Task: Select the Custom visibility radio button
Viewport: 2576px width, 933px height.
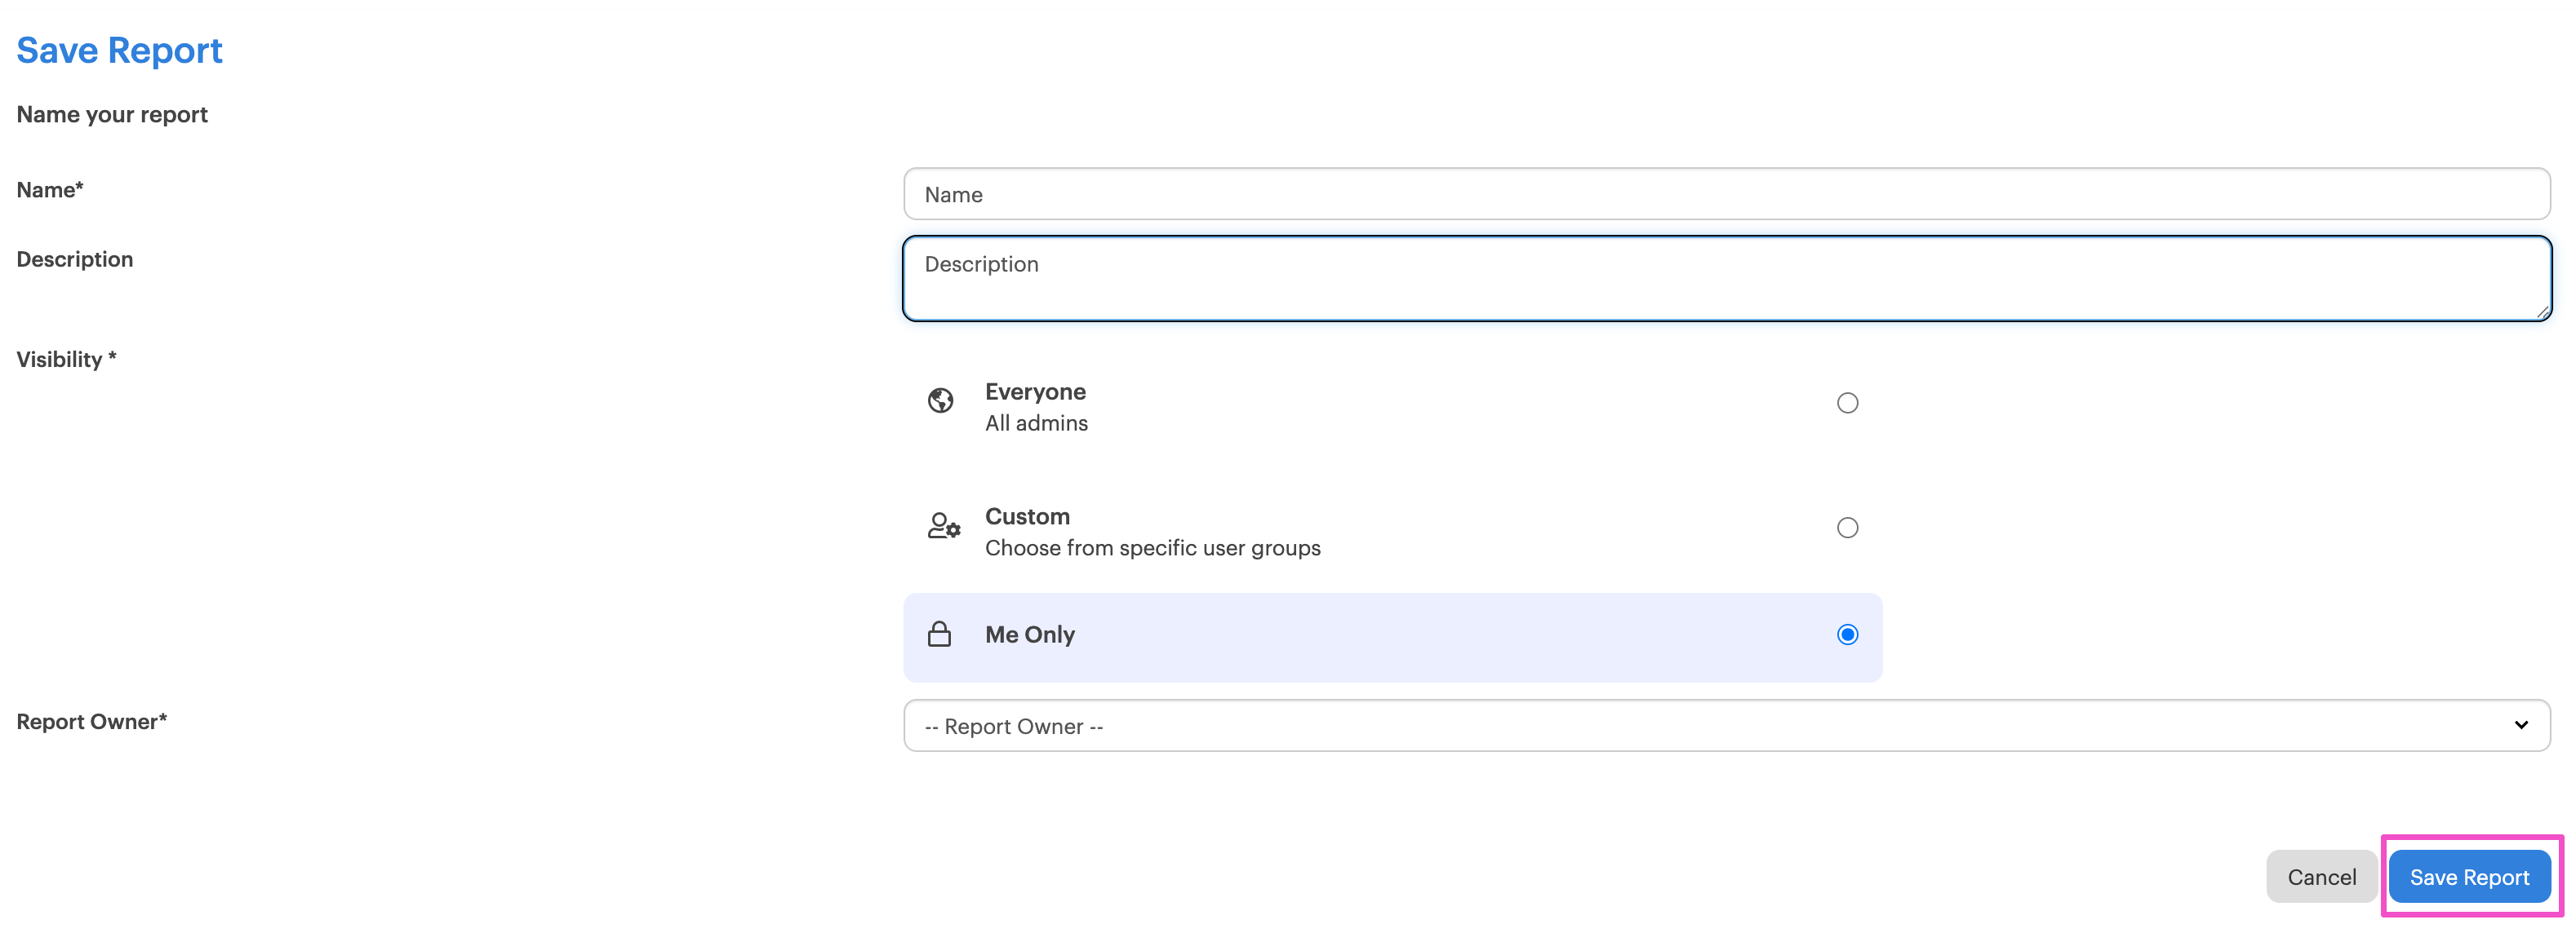Action: pyautogui.click(x=1847, y=528)
